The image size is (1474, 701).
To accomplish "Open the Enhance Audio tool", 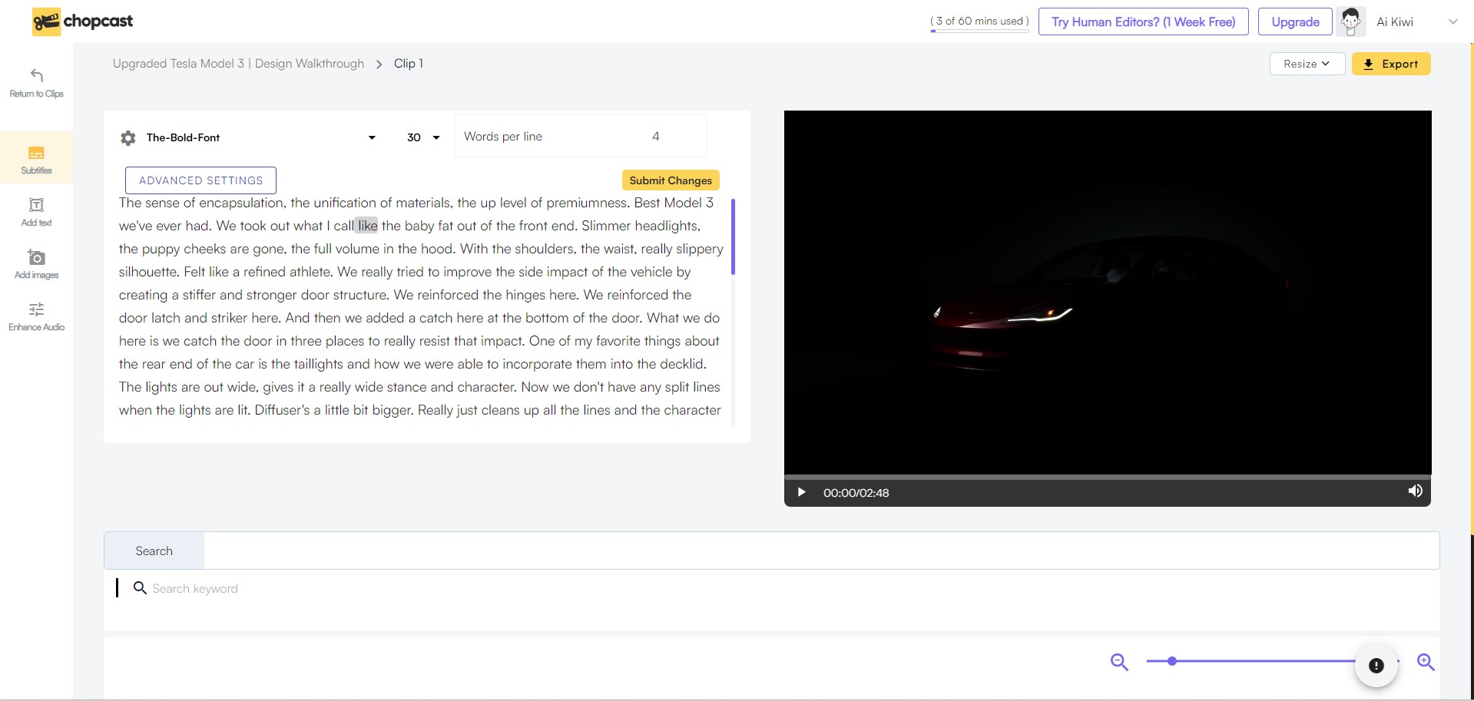I will pyautogui.click(x=36, y=316).
